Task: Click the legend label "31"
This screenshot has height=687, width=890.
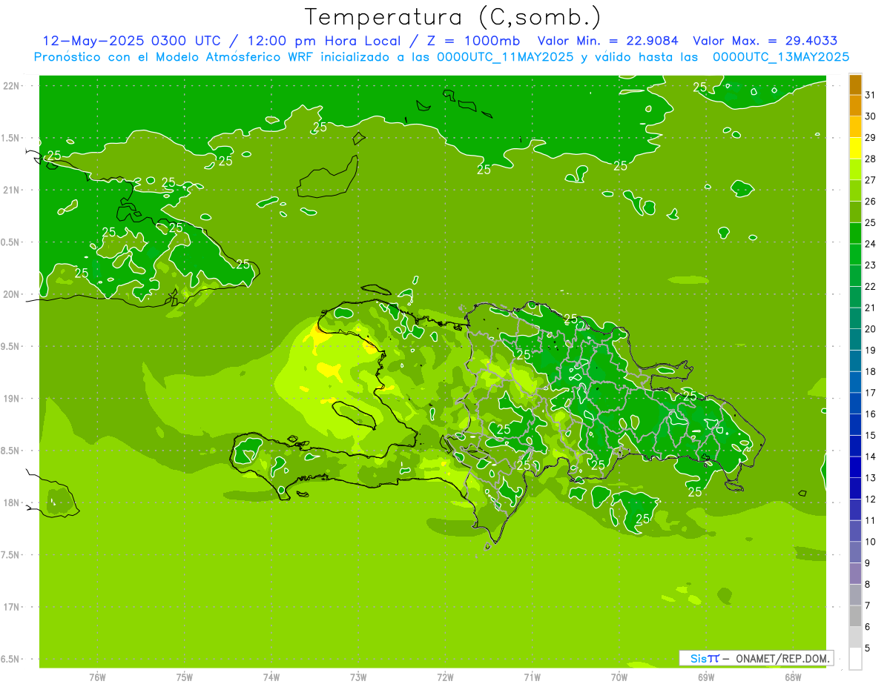Action: (x=870, y=95)
